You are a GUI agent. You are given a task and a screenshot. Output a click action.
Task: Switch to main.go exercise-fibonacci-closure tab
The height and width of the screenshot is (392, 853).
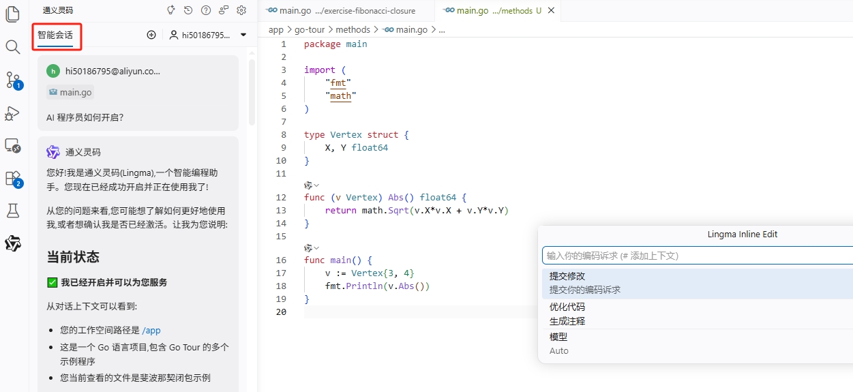click(346, 10)
